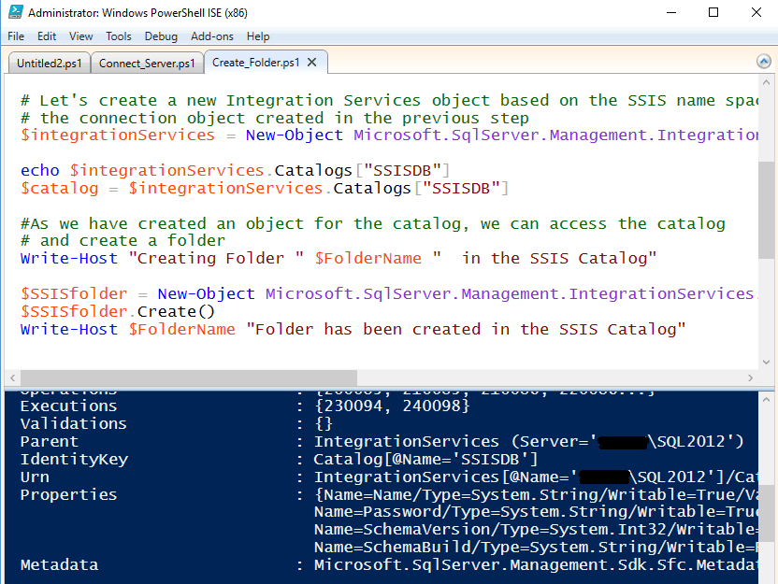Click the console pane scroll-up arrow
778x584 pixels.
click(766, 399)
